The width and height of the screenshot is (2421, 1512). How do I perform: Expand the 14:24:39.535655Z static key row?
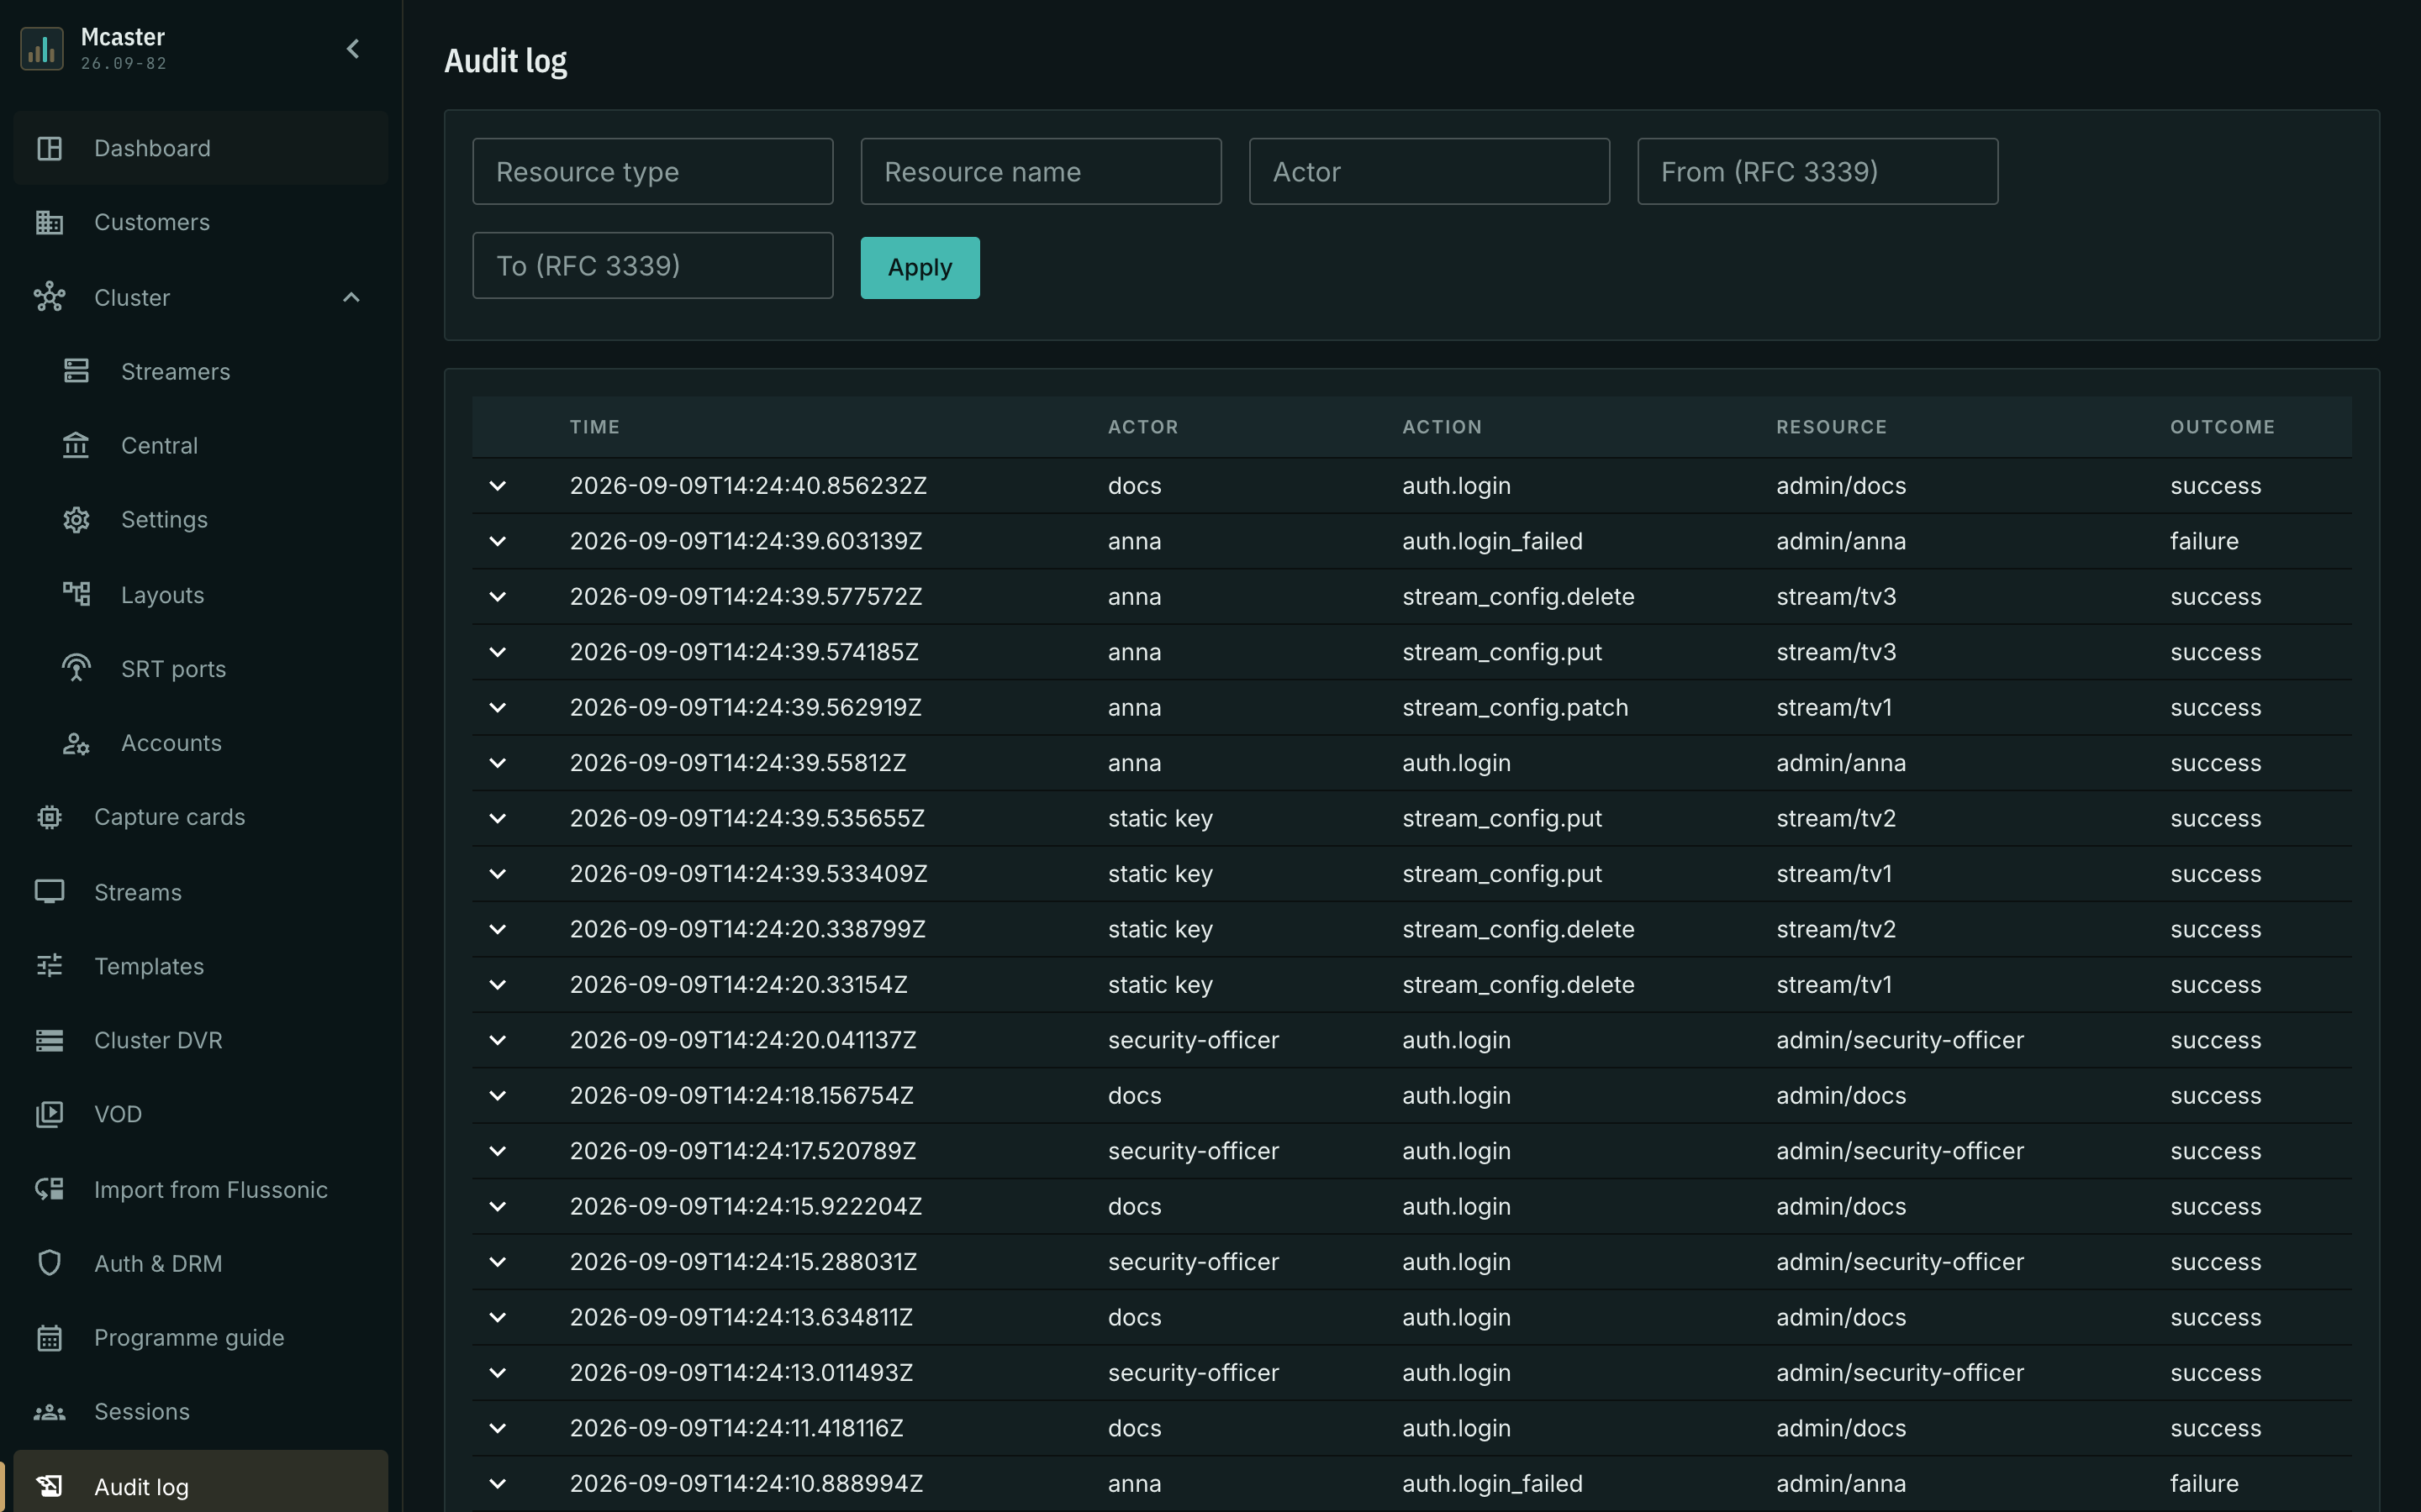click(497, 819)
